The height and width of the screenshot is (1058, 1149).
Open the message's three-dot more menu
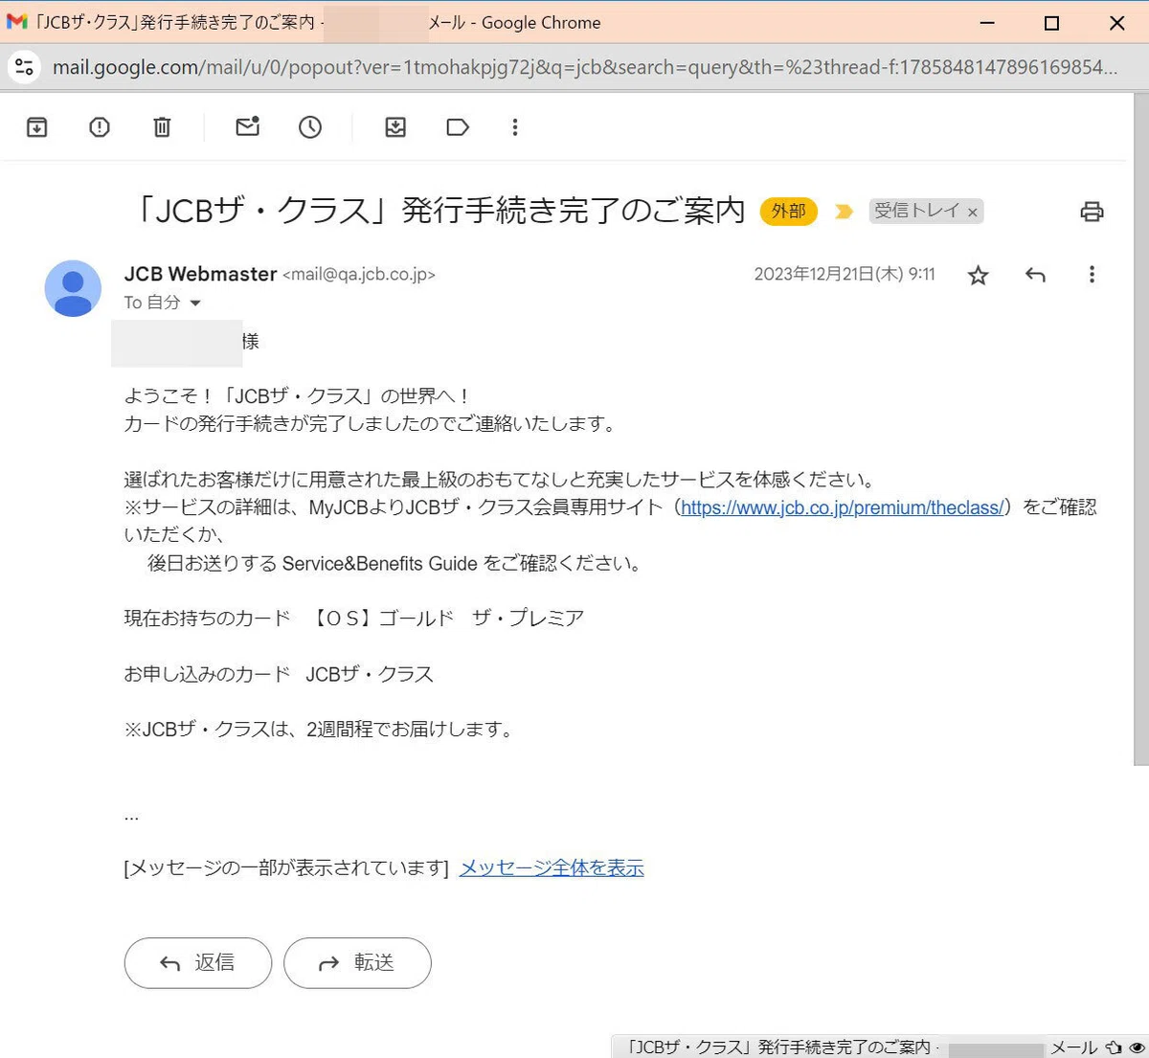[1092, 275]
